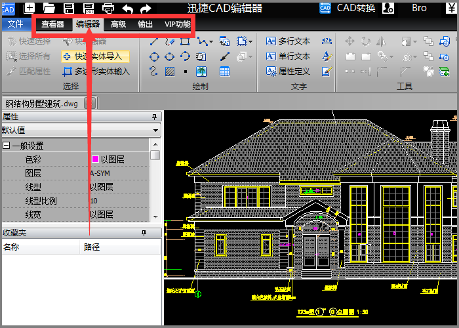Image resolution: width=459 pixels, height=328 pixels.
Task: Click 快速选择 in the selection group
Action: pyautogui.click(x=29, y=41)
